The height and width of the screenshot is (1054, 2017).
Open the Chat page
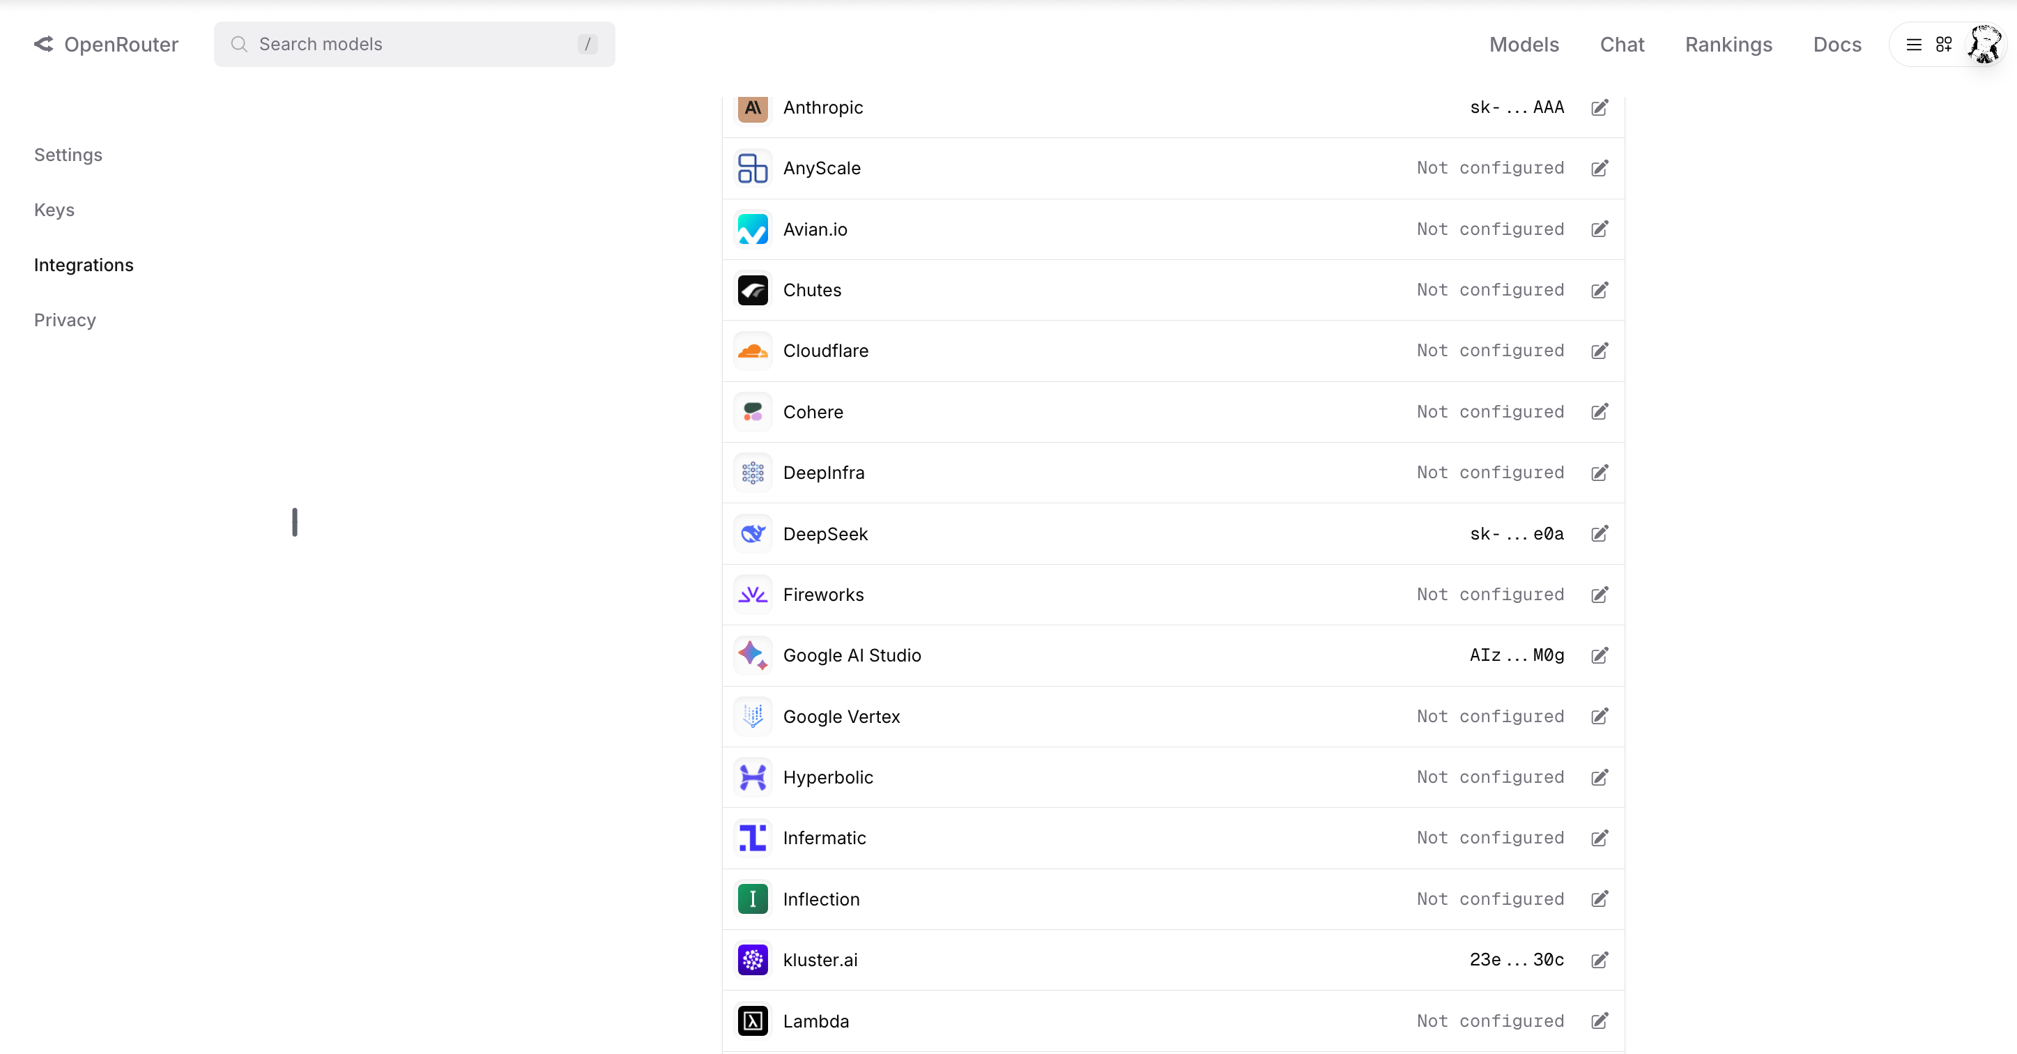[1622, 45]
